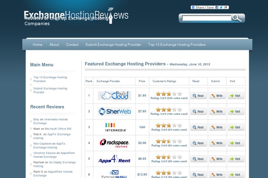Screen dimensions: 268x178
Task: Open Christine Salazar's Apps4Rent Hosted Exchange review
Action: point(54,155)
